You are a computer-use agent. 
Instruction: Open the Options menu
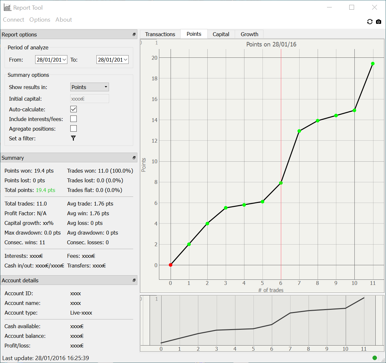[40, 20]
